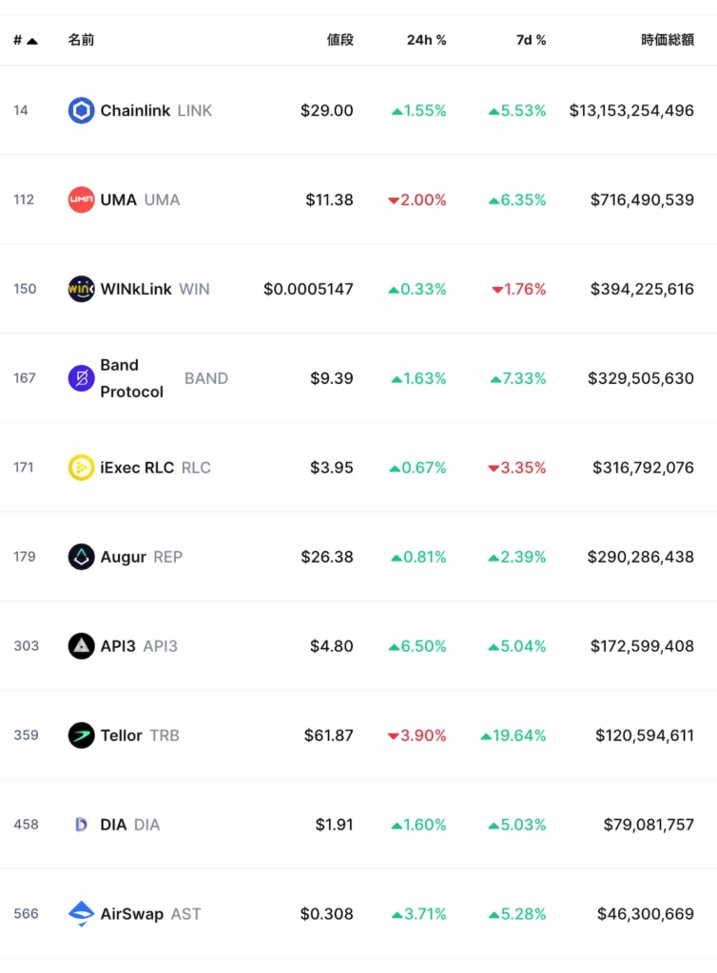Viewport: 717px width, 973px height.
Task: Sort by rank using # arrow
Action: 25,41
